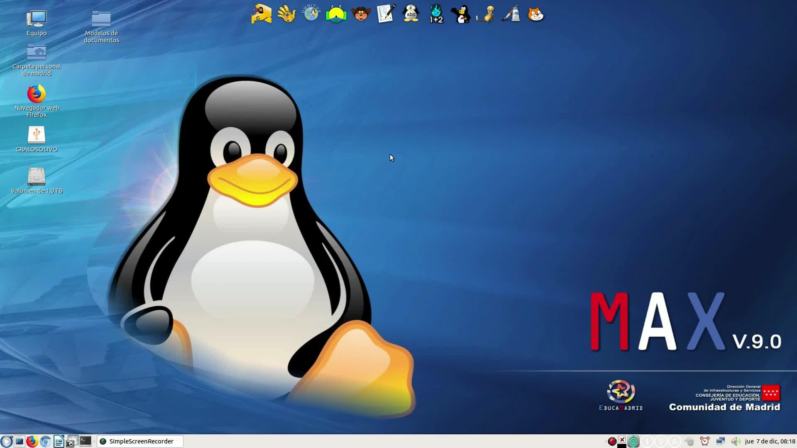Open the paint tube and brush icon
The width and height of the screenshot is (797, 448).
click(511, 14)
